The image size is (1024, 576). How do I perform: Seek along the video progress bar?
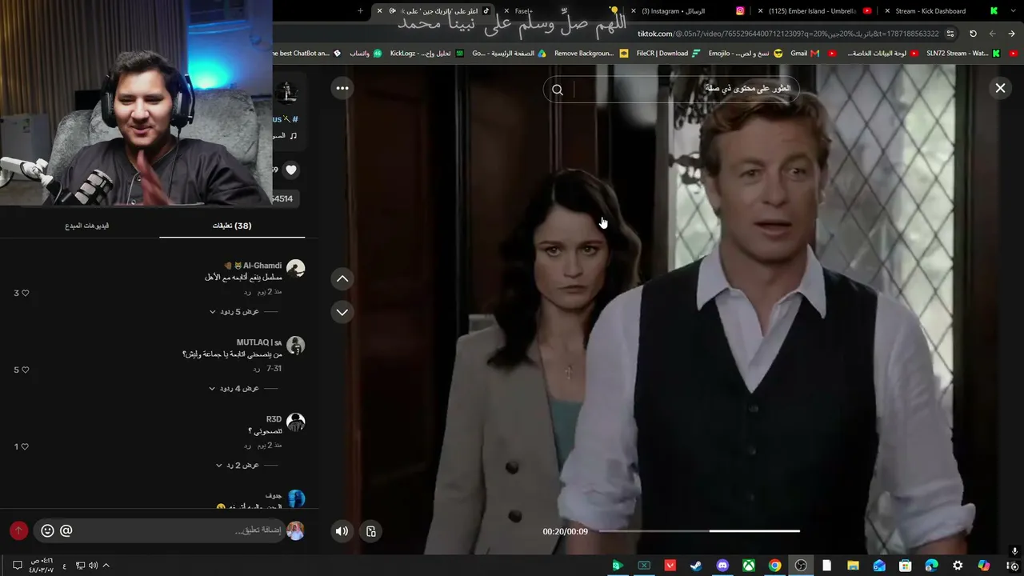[x=699, y=530]
